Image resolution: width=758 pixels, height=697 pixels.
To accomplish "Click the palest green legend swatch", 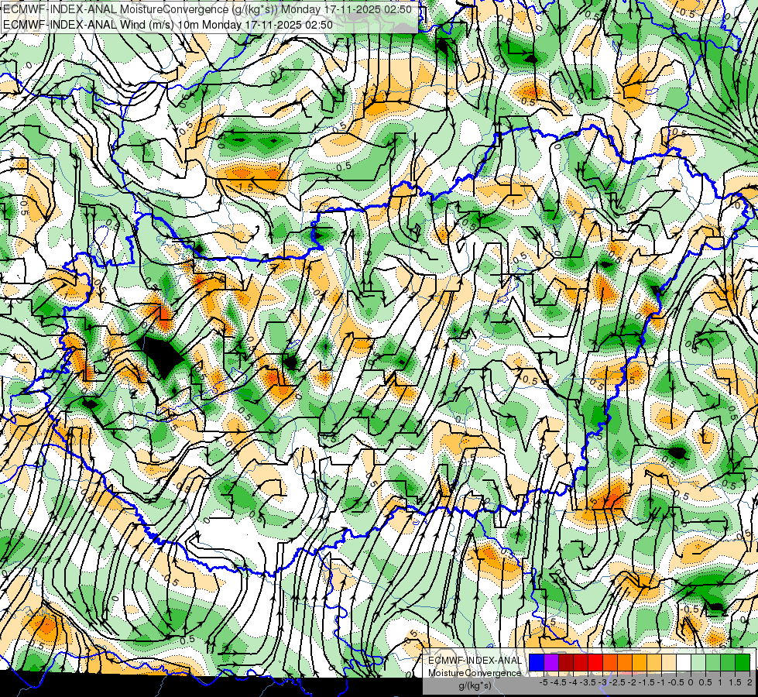I will (x=698, y=663).
